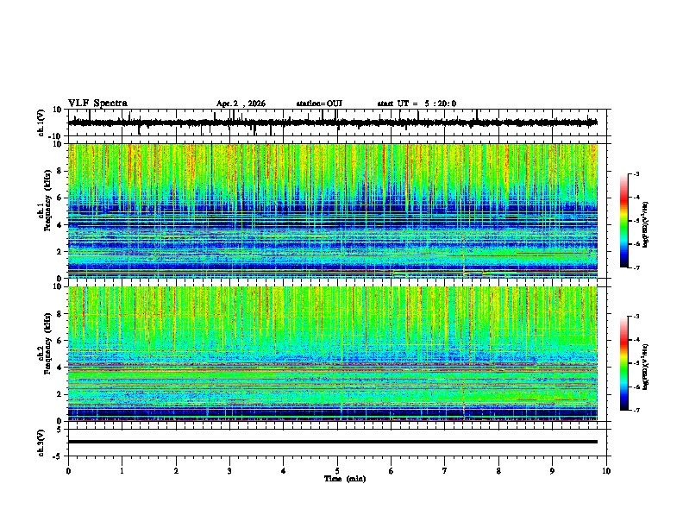Image resolution: width=683 pixels, height=528 pixels.
Task: Click the ch.1 colorbar "log(PSD)(V²/Hz)" label
Action: click(645, 225)
